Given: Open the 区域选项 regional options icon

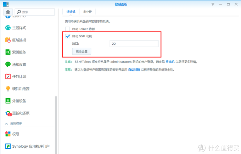Looking at the screenshot, I should 8,40.
